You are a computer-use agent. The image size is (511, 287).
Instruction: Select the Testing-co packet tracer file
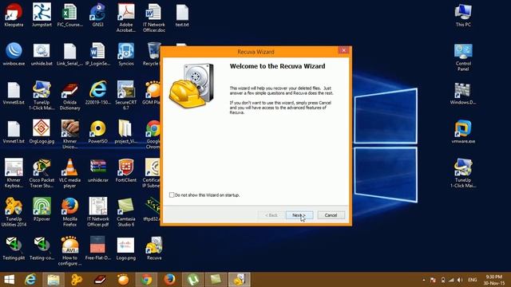(42, 249)
